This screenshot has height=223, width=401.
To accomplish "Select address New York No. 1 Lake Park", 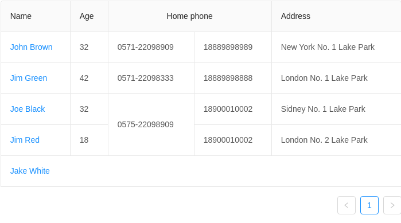I will tap(328, 47).
